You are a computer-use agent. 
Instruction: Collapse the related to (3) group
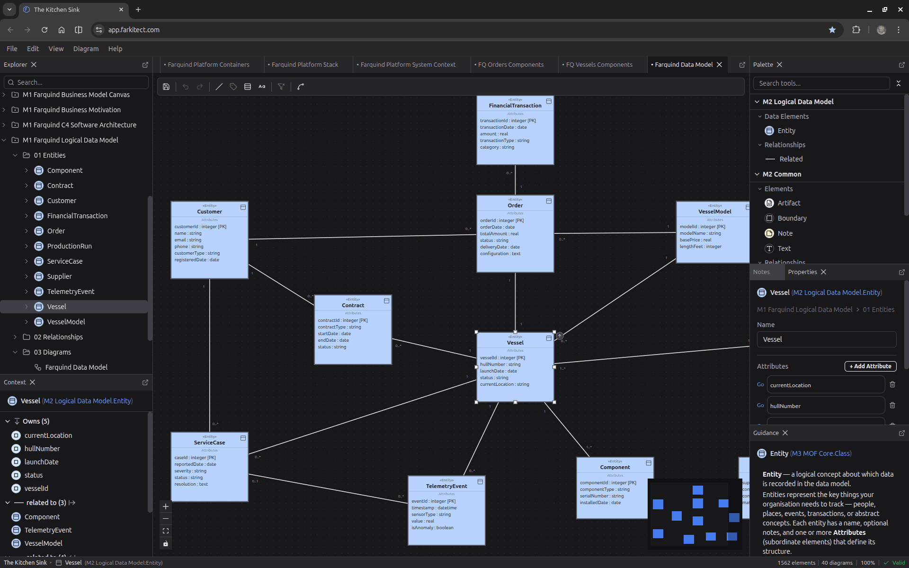pyautogui.click(x=8, y=503)
